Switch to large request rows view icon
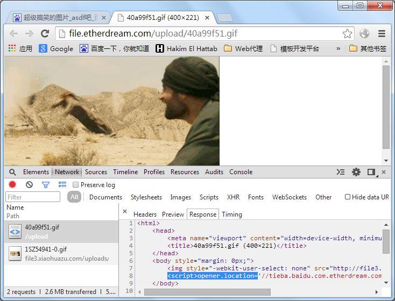 pyautogui.click(x=62, y=185)
